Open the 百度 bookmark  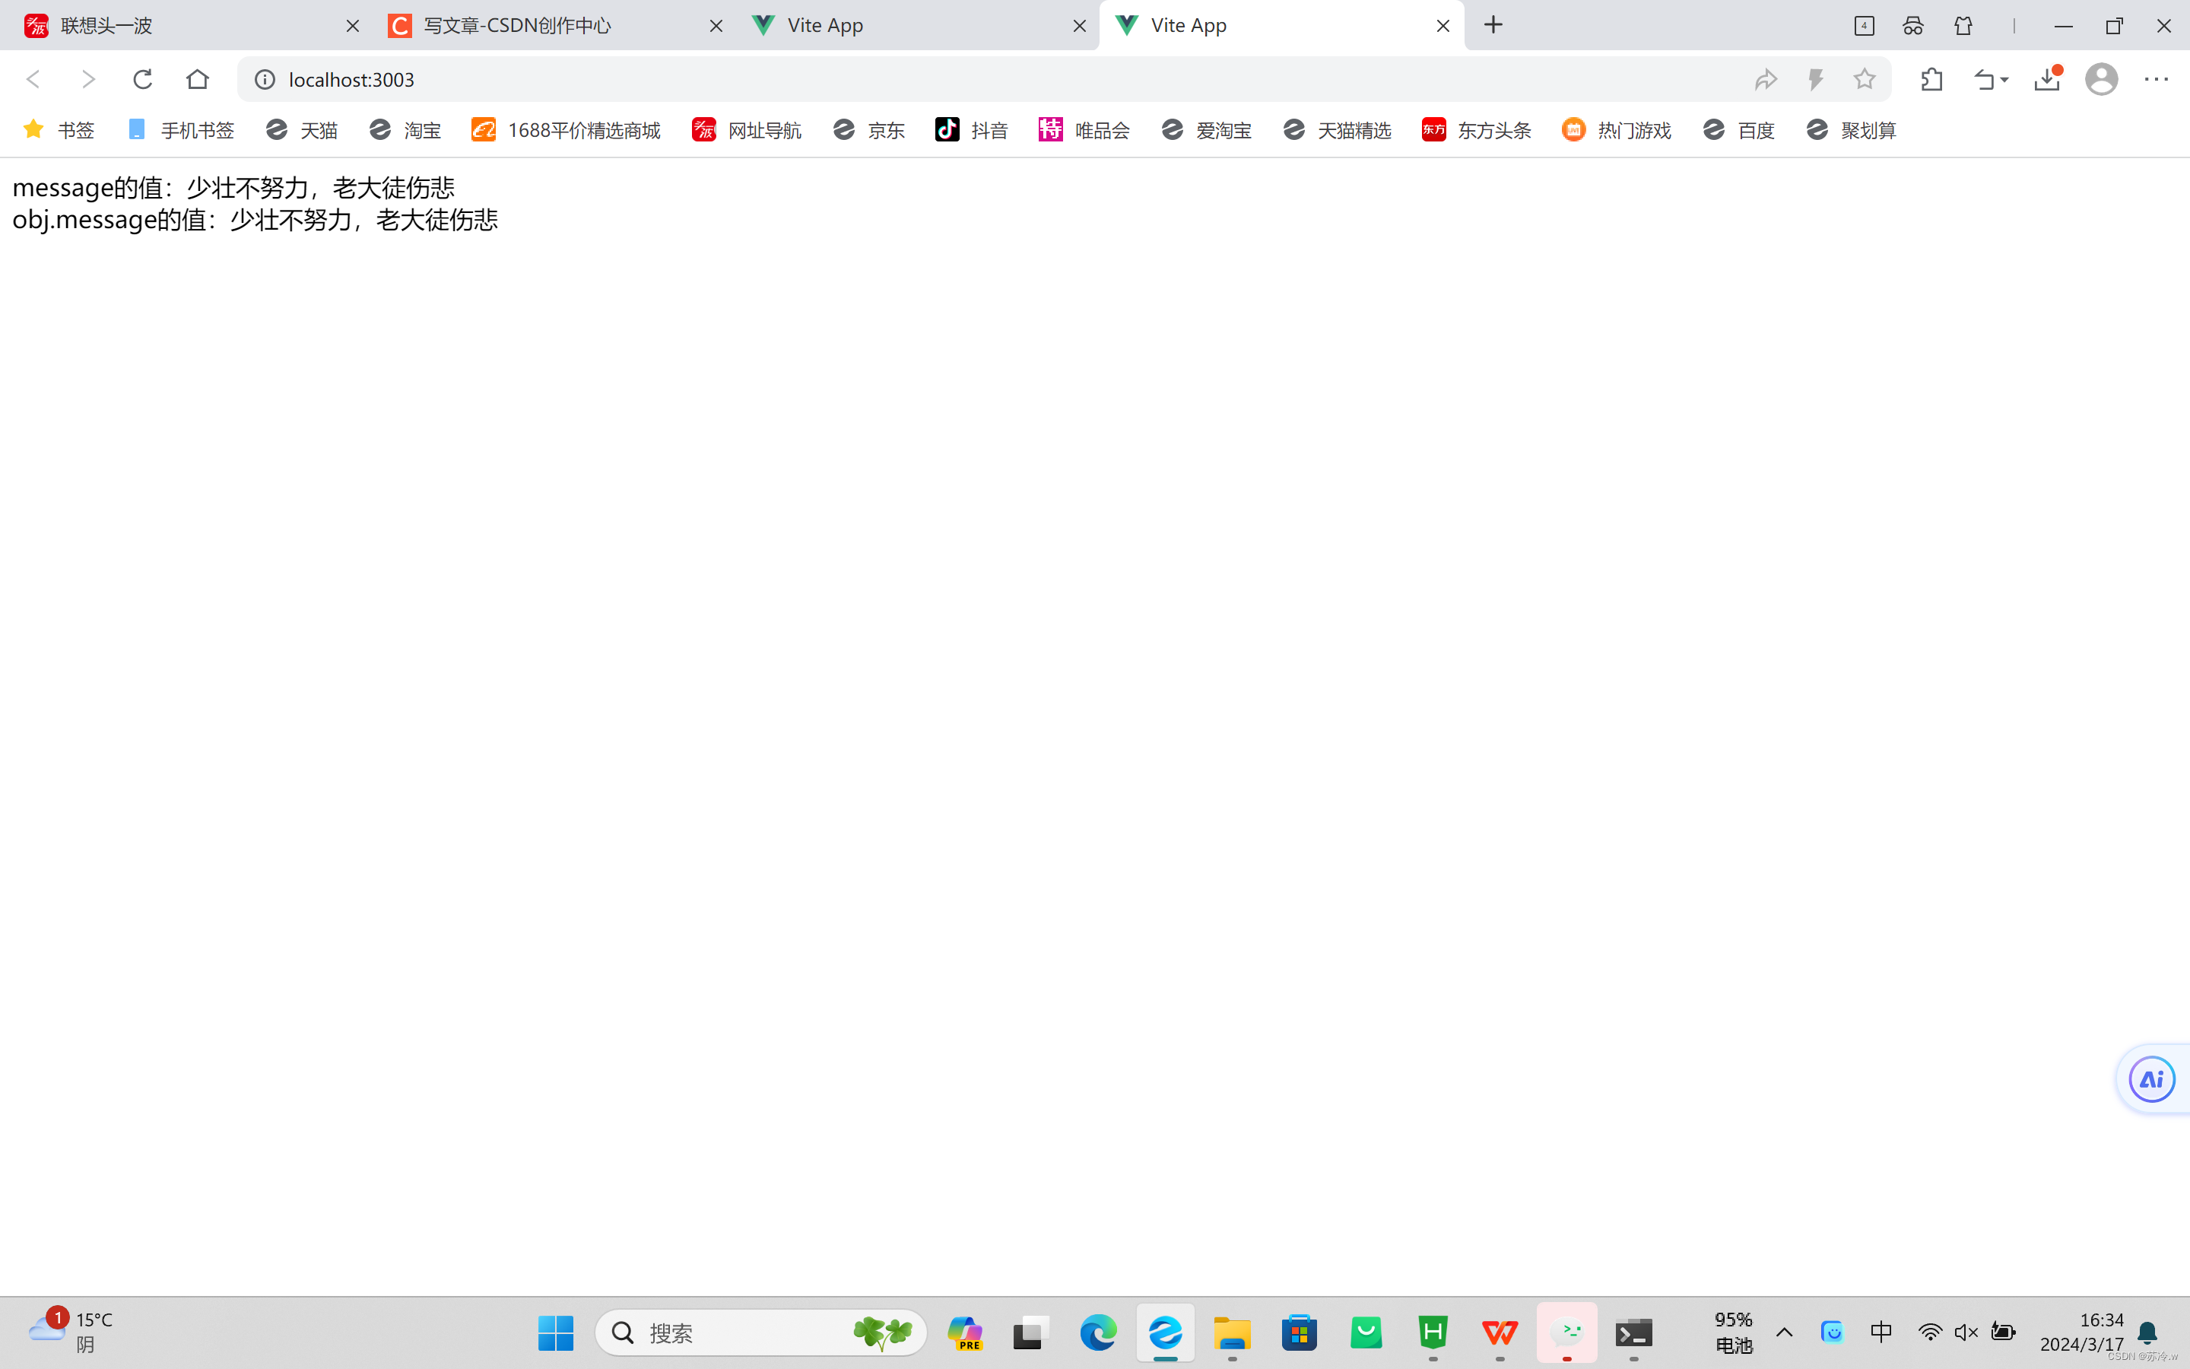(x=1739, y=130)
